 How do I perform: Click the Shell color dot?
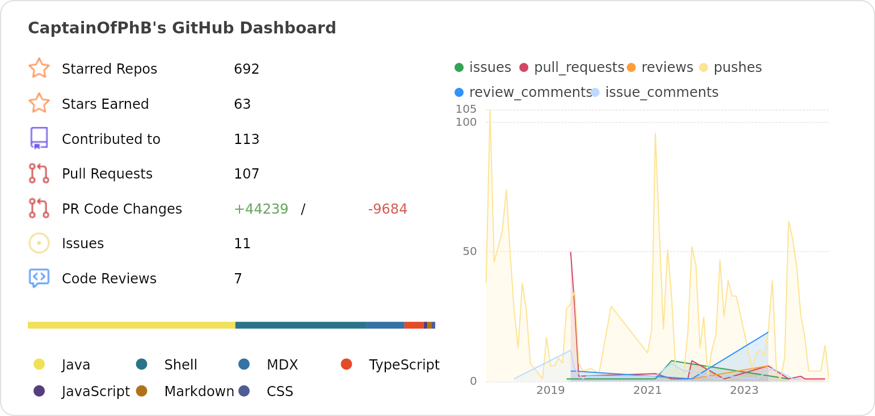pyautogui.click(x=142, y=364)
